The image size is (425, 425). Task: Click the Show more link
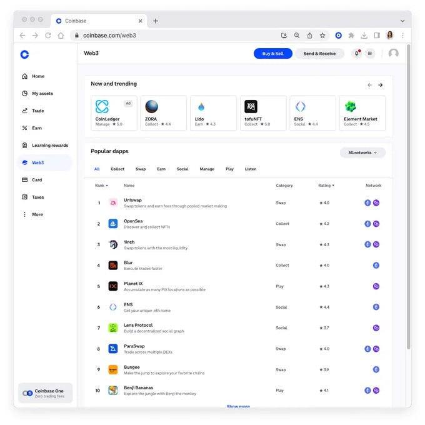click(238, 406)
